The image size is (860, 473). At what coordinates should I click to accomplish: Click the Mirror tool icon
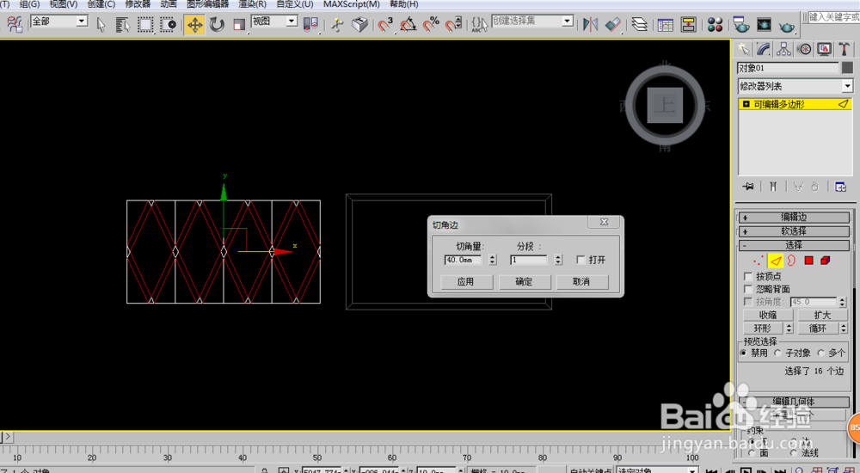pyautogui.click(x=590, y=25)
